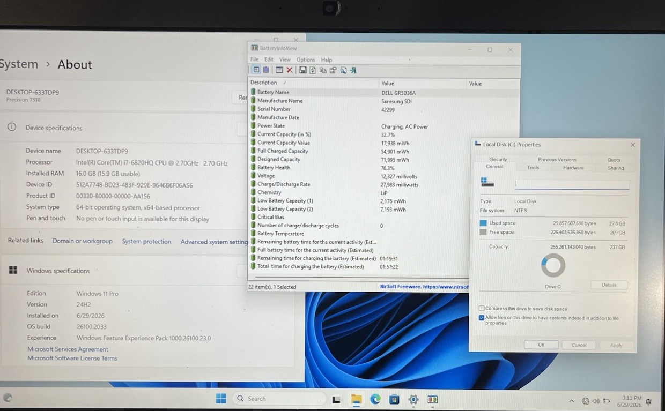The width and height of the screenshot is (665, 411).
Task: Sort by the Description column header
Action: [314, 83]
